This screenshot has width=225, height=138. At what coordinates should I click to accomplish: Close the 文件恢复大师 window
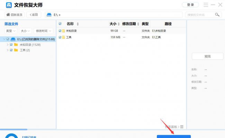tap(220, 5)
